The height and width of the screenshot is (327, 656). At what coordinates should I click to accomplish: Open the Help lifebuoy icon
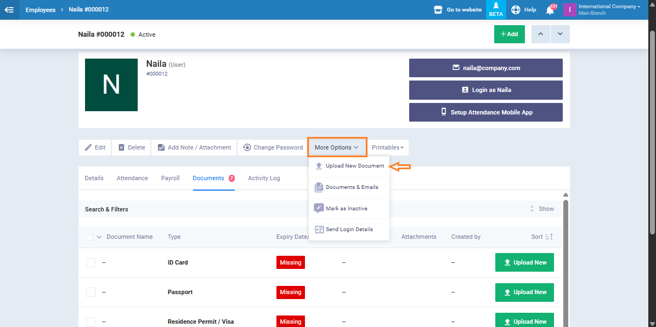tap(516, 10)
